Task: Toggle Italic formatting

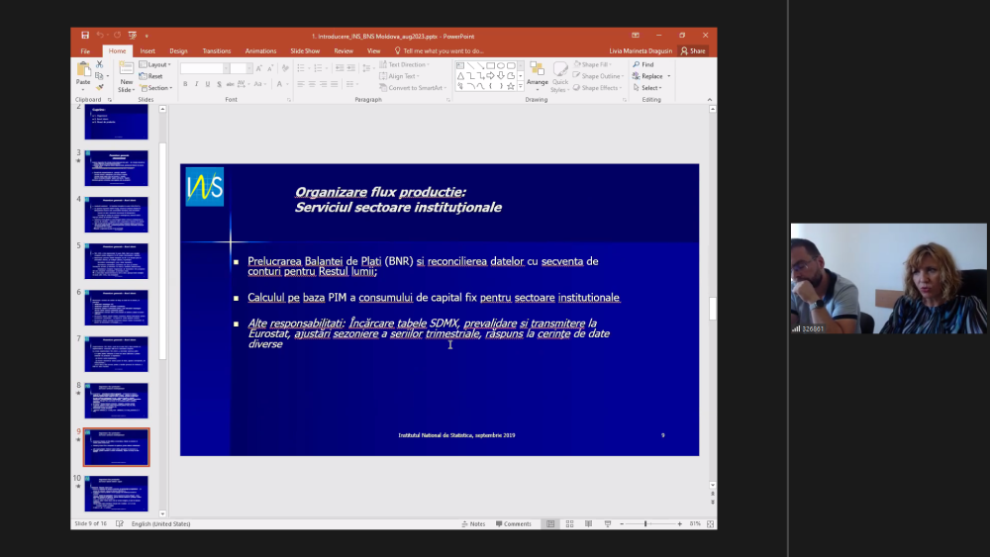Action: click(x=196, y=84)
